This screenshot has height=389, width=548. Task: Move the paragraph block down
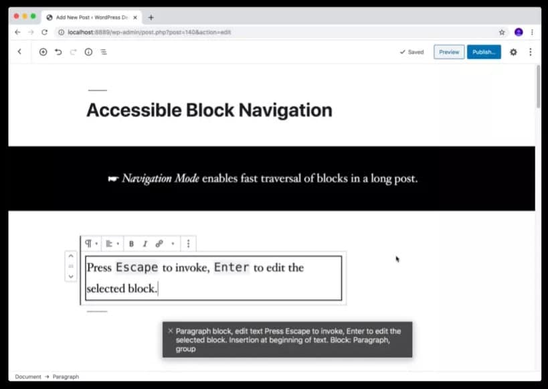point(71,277)
